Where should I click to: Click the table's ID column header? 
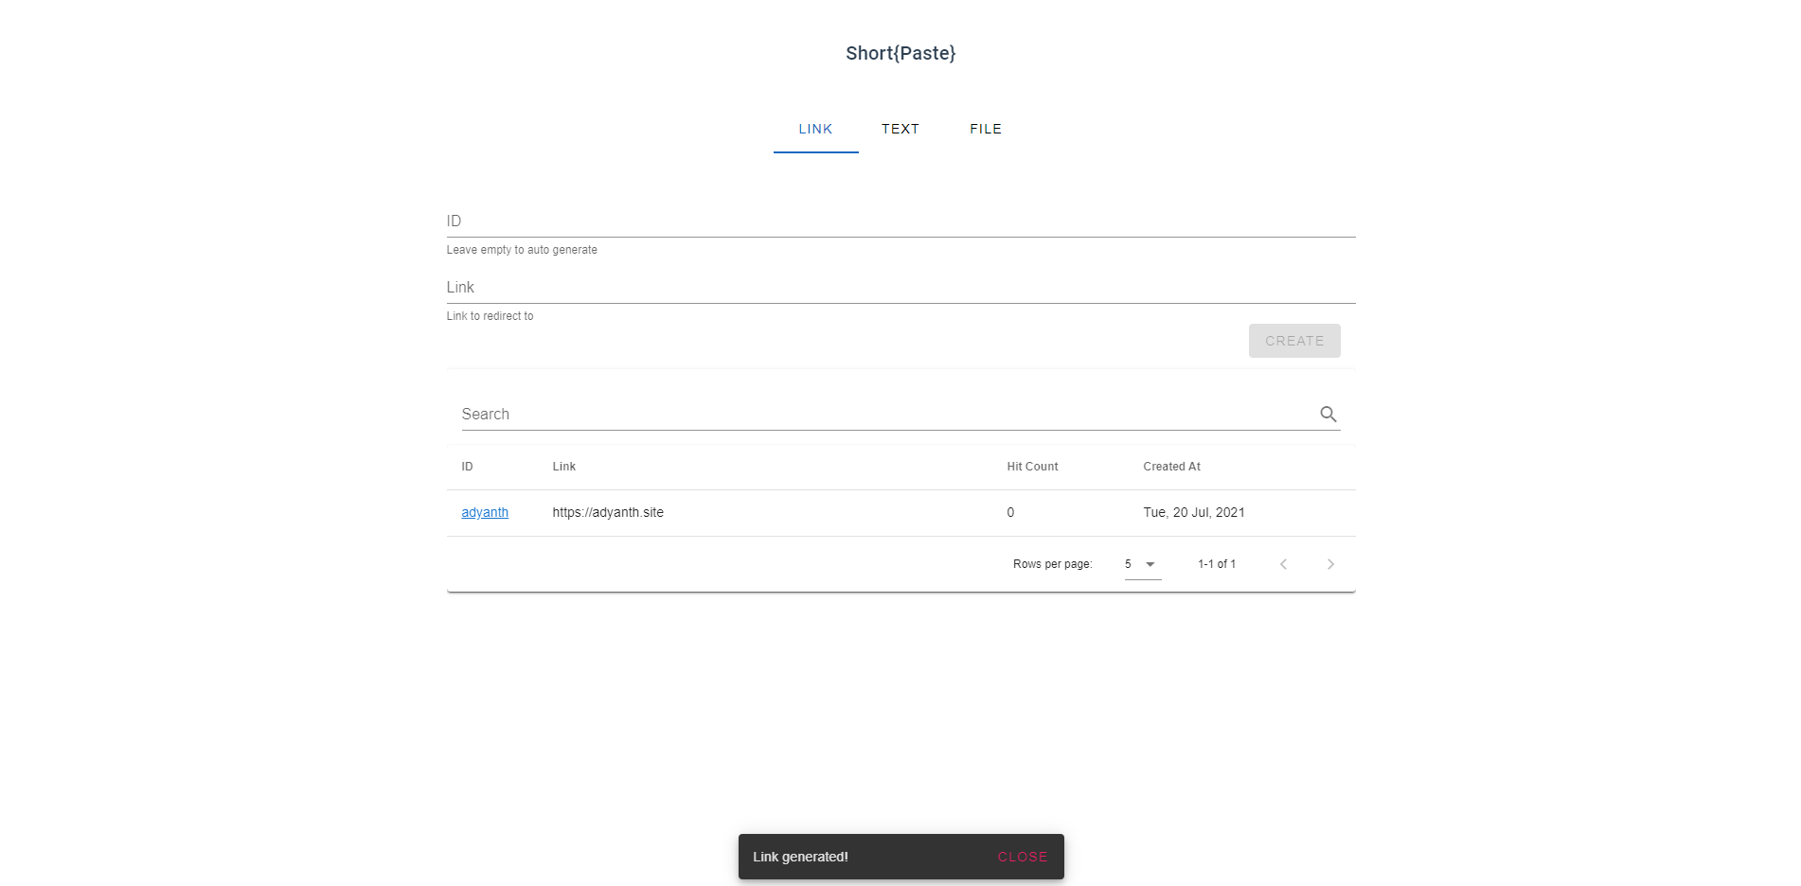pyautogui.click(x=467, y=467)
